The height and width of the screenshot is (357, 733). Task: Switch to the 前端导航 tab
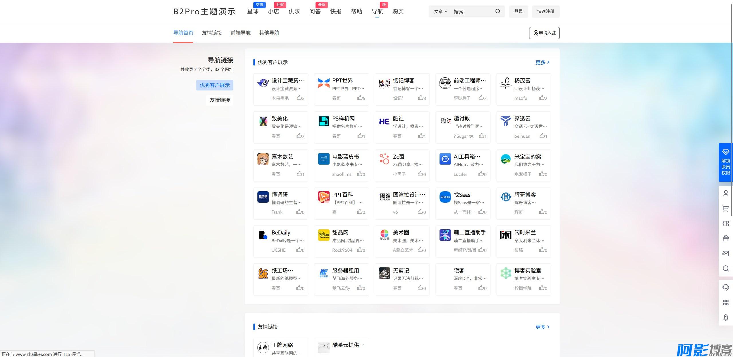[x=241, y=33]
